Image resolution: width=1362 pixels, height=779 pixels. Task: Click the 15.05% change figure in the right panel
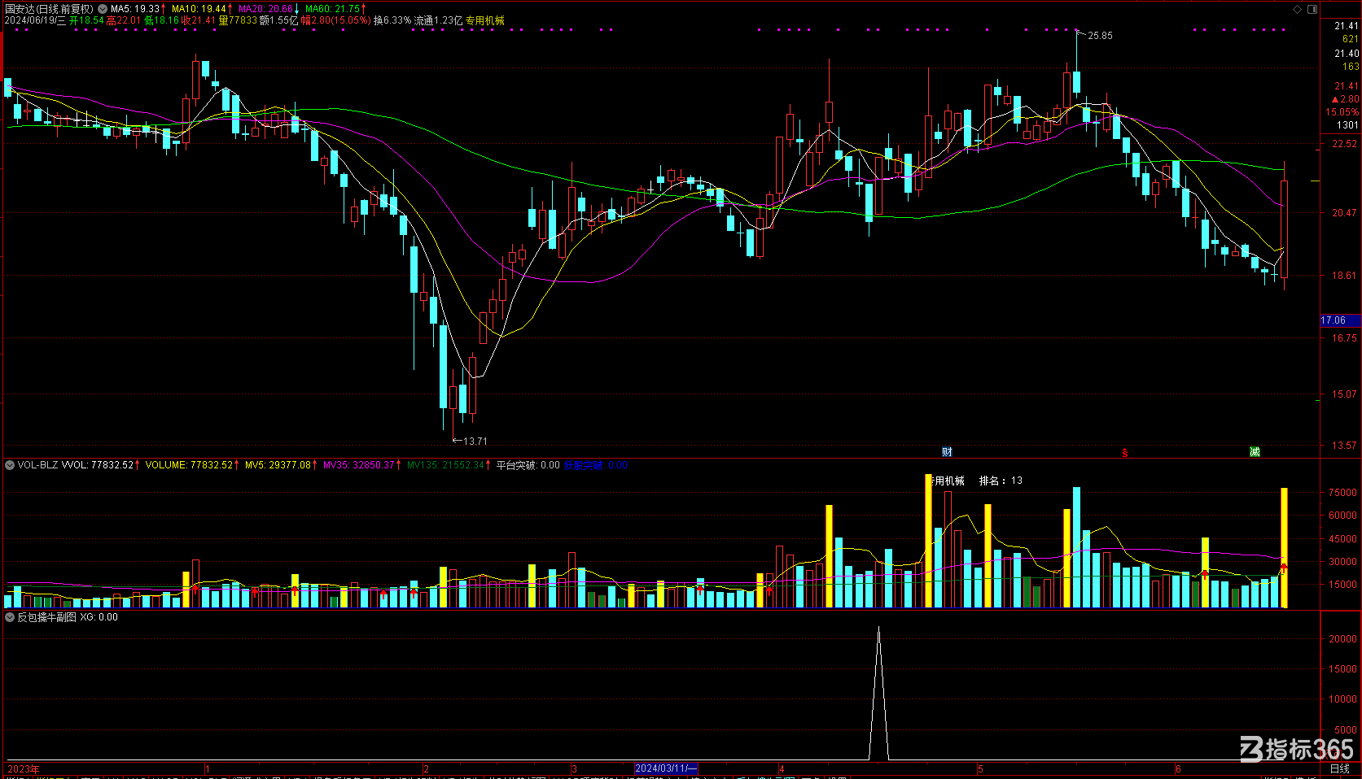[1342, 112]
